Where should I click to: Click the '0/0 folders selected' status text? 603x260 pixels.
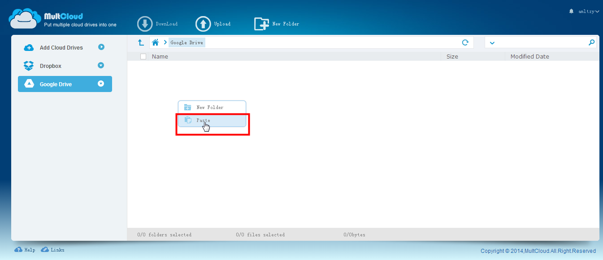[165, 235]
